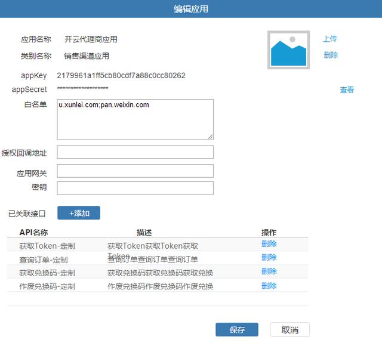Viewport: 382px width, 346px height.
Task: Select the 获取Token-定制 API name cell
Action: (47, 246)
